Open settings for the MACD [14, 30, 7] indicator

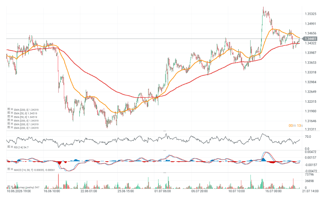(x=9, y=169)
